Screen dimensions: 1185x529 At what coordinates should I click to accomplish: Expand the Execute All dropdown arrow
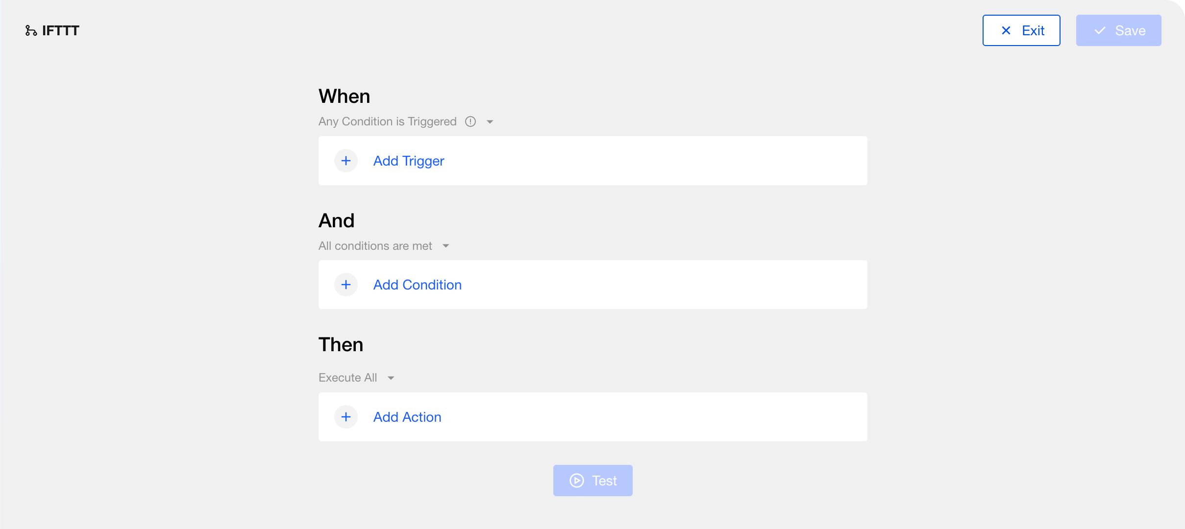click(x=391, y=378)
